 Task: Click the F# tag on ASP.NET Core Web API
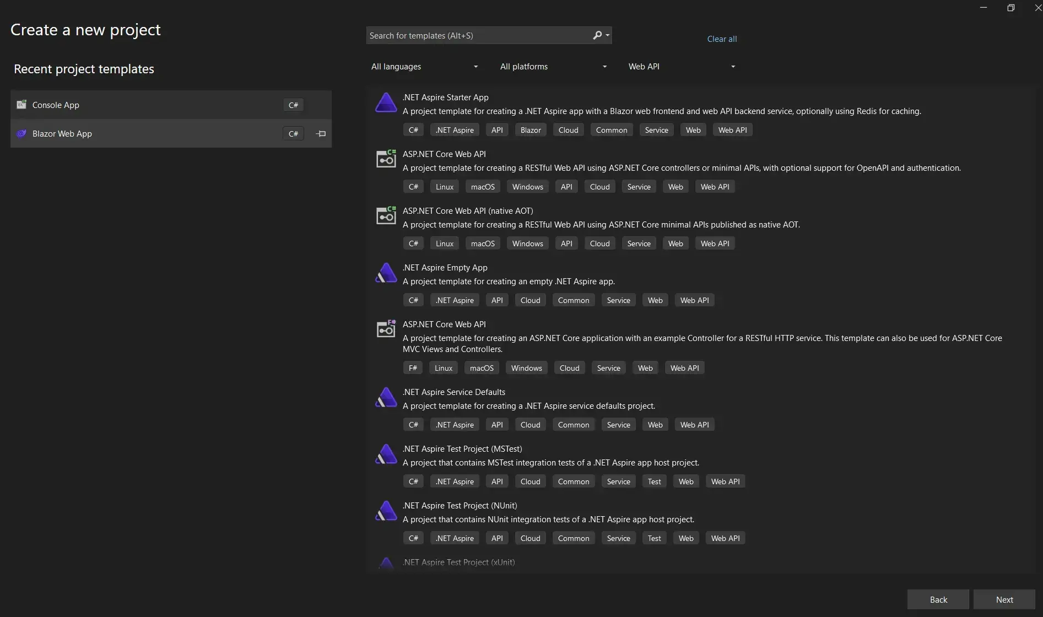[x=413, y=368]
